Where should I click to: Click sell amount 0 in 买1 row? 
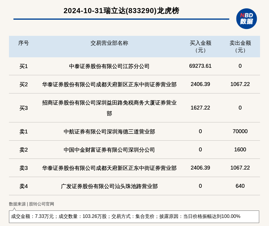point(240,66)
